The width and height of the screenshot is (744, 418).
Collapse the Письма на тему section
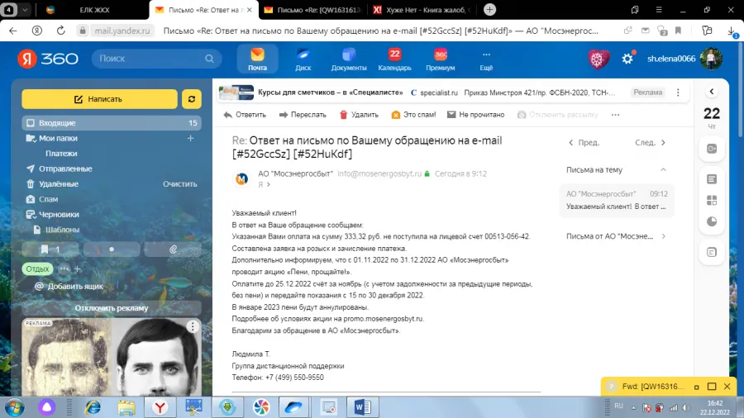point(663,169)
